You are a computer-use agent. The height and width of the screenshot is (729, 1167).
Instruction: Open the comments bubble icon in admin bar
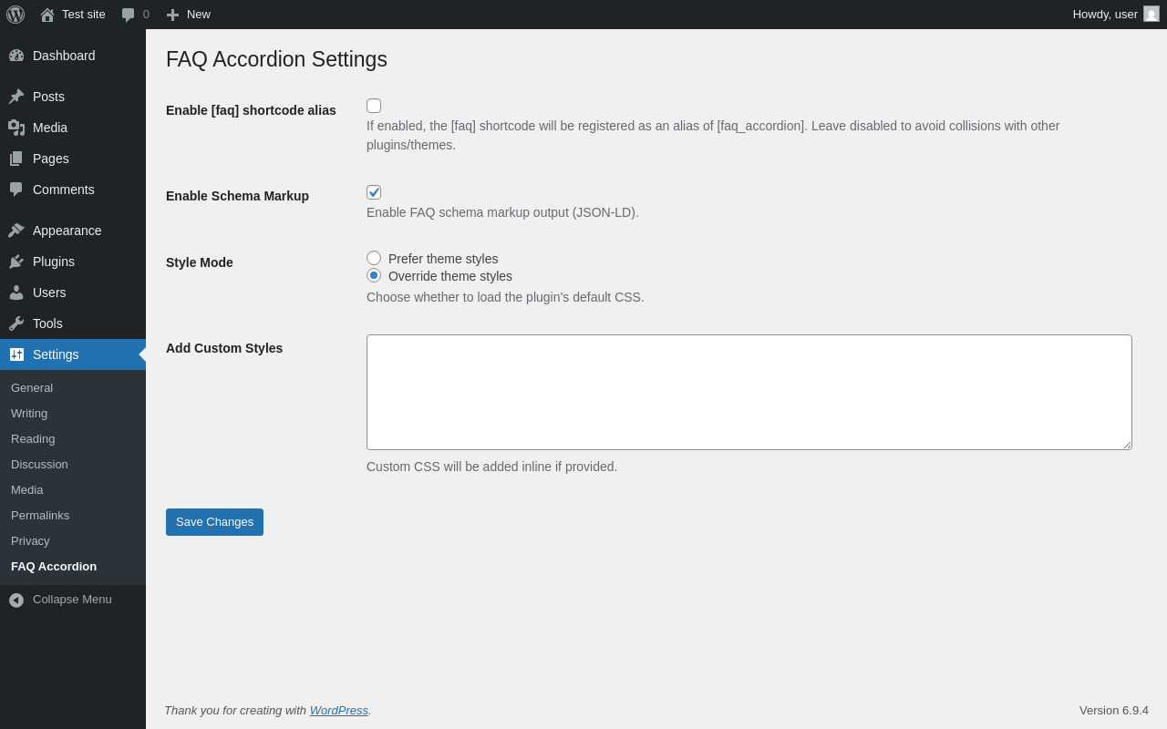click(128, 15)
